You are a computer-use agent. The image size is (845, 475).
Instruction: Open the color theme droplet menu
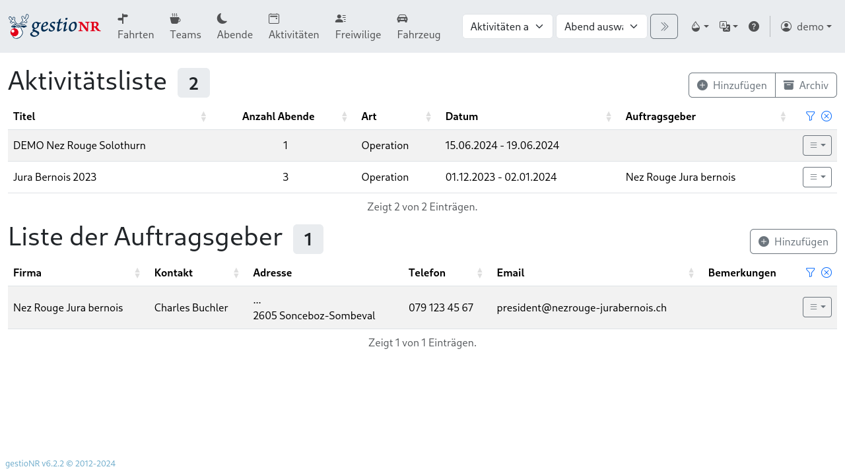click(699, 26)
